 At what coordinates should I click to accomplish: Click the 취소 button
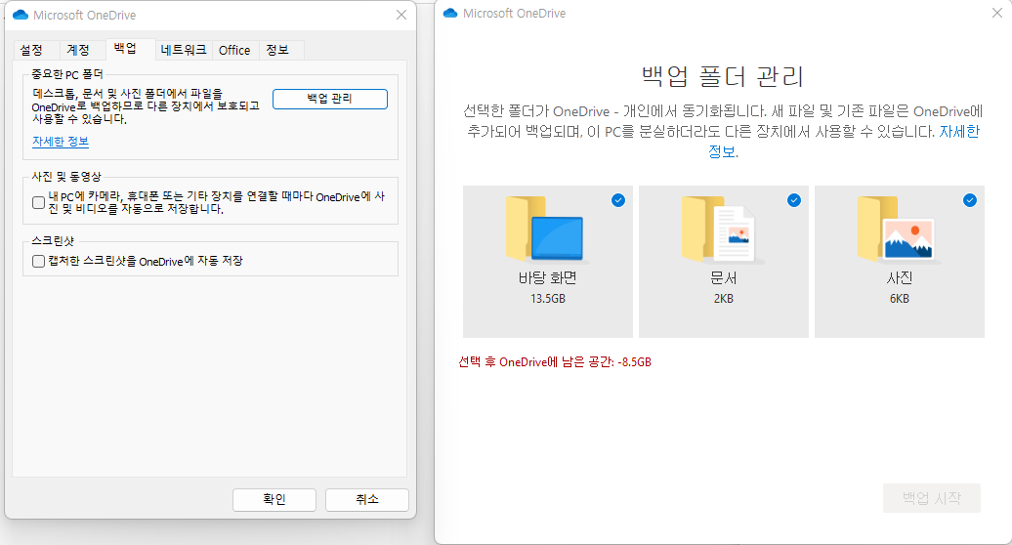click(367, 499)
